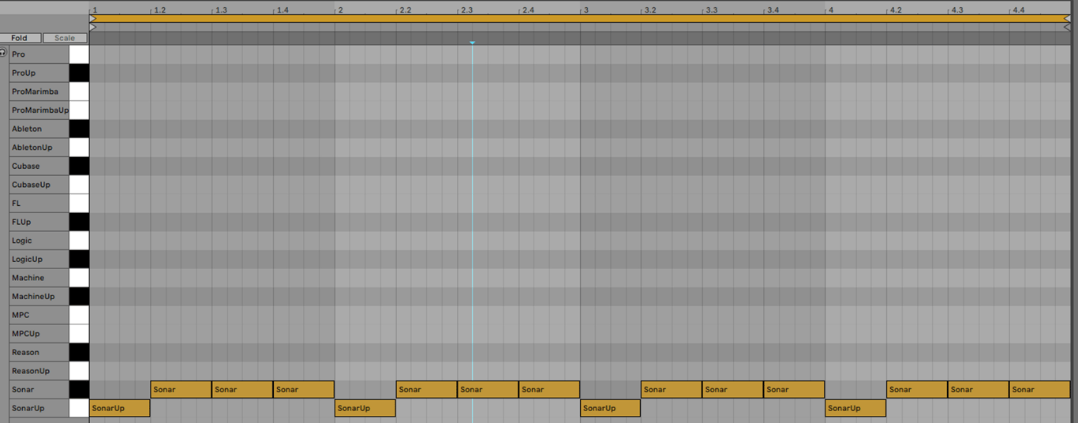This screenshot has width=1078, height=423.
Task: Select the SonarUp note at bar 4
Action: point(856,408)
